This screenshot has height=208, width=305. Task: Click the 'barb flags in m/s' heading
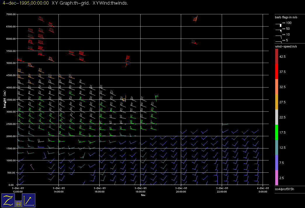(x=286, y=18)
